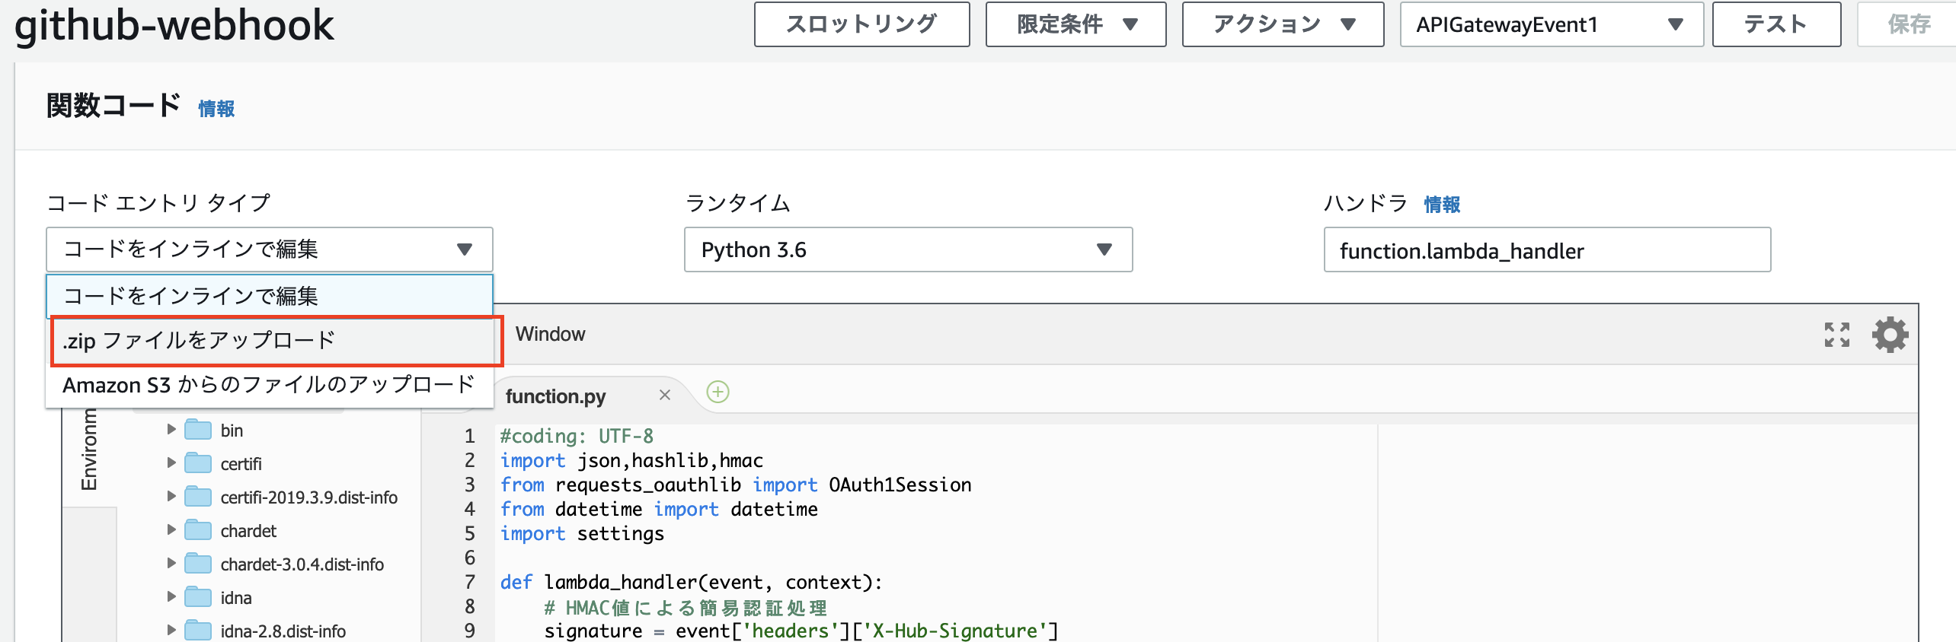The height and width of the screenshot is (642, 1956).
Task: Click code line 'def lambda_handler(event, context):'
Action: click(691, 582)
